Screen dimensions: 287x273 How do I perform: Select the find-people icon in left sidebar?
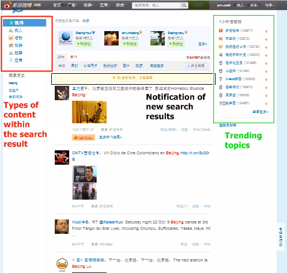[11, 31]
